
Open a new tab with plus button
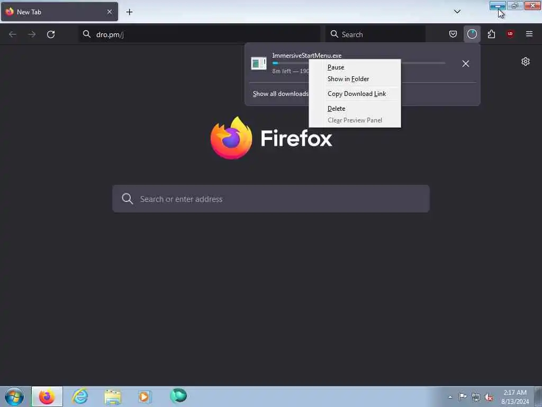129,12
